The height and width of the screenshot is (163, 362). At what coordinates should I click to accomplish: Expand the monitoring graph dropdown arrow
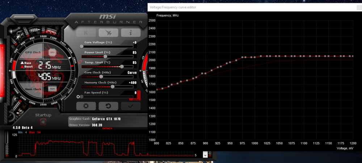tap(205, 155)
